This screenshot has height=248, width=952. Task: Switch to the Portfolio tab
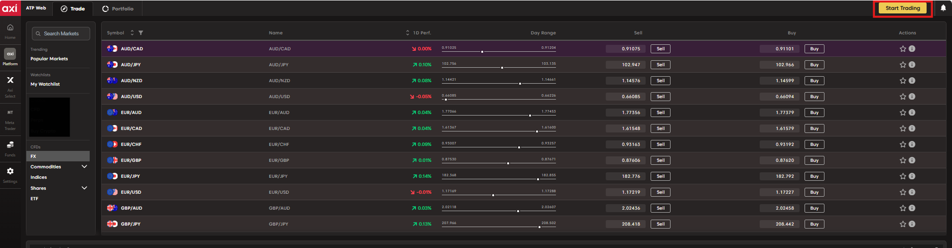[x=118, y=8]
